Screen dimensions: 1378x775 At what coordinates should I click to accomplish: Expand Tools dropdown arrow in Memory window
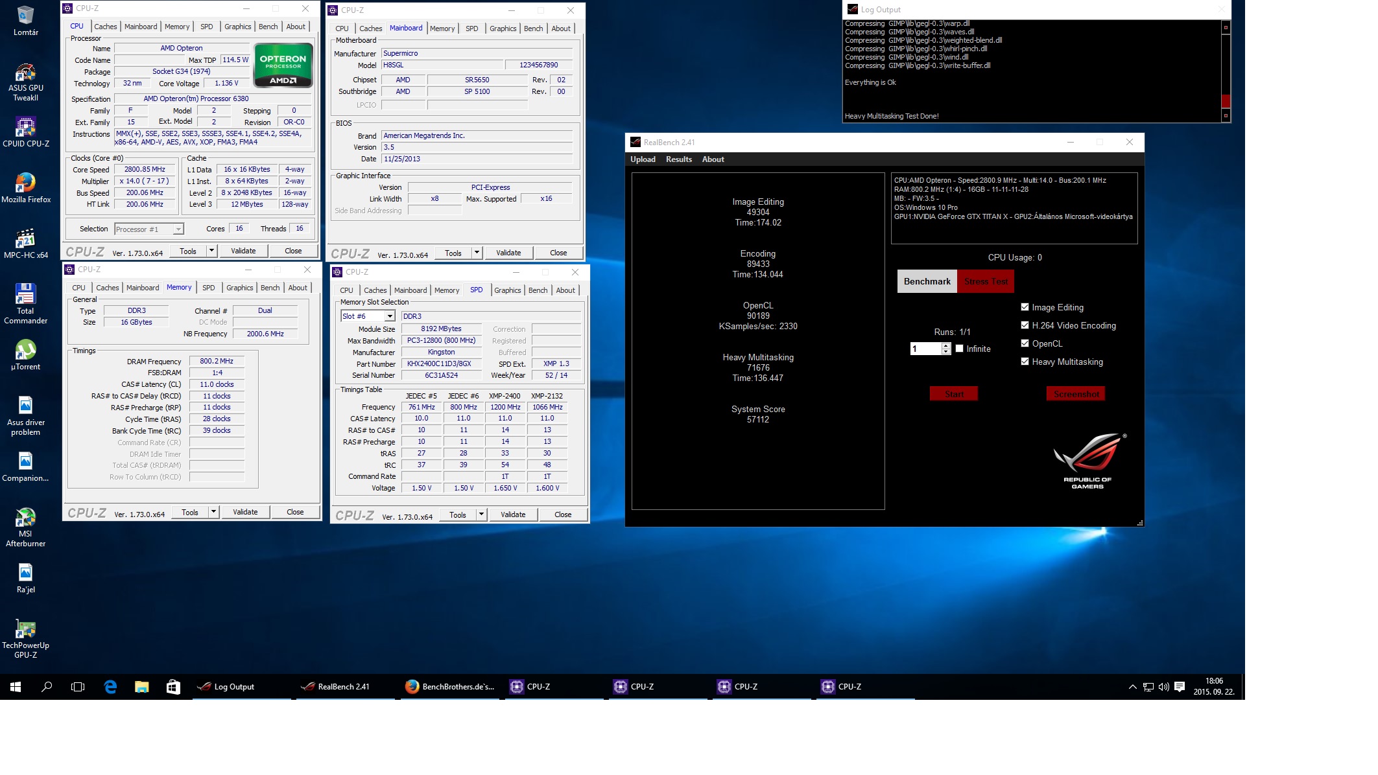click(213, 512)
